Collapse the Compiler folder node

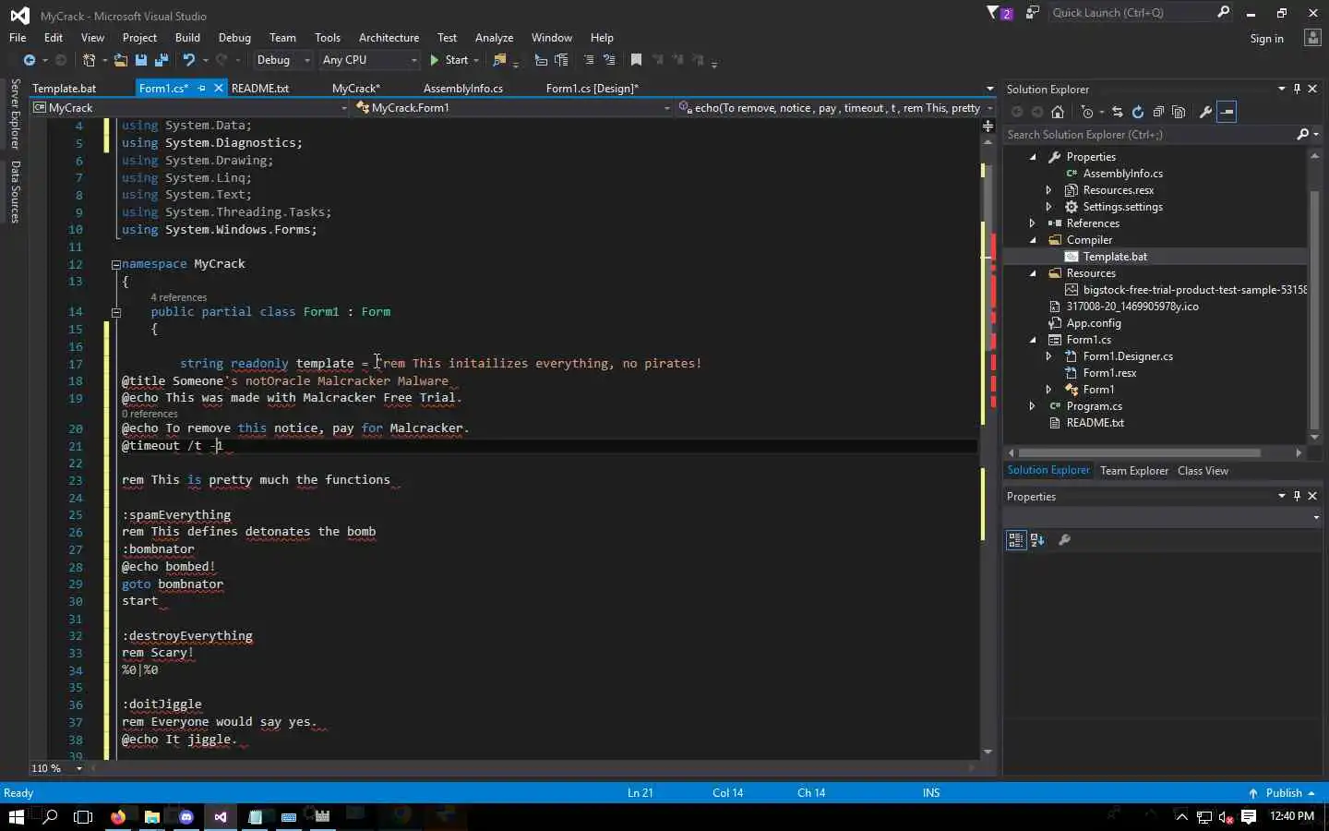tap(1033, 240)
